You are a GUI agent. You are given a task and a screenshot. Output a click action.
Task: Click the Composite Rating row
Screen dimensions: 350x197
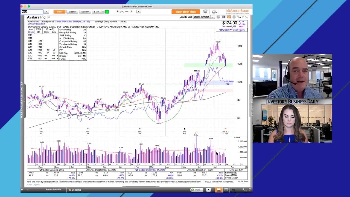click(x=72, y=41)
